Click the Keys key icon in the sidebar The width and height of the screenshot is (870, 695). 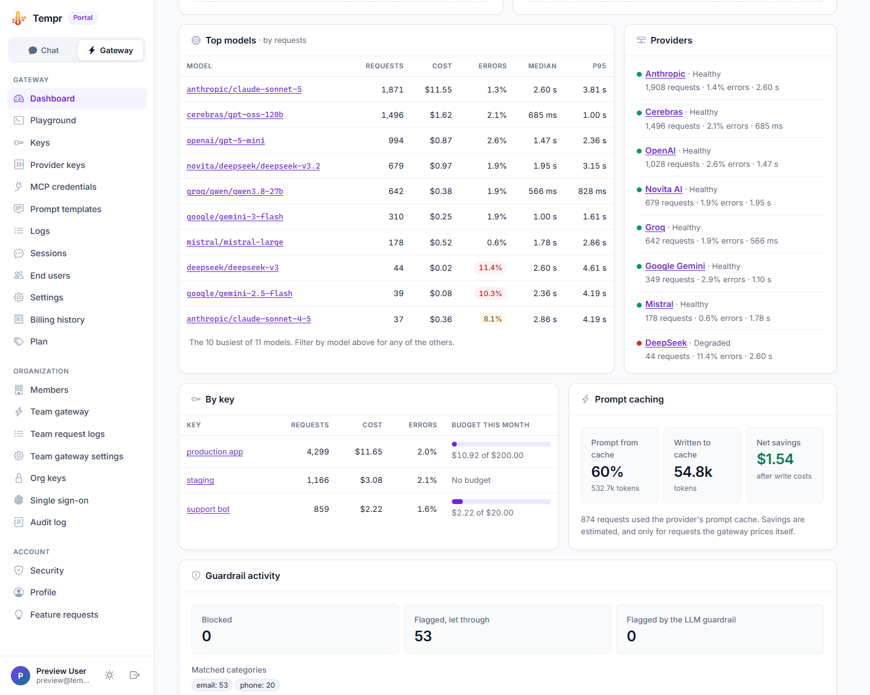tap(19, 143)
